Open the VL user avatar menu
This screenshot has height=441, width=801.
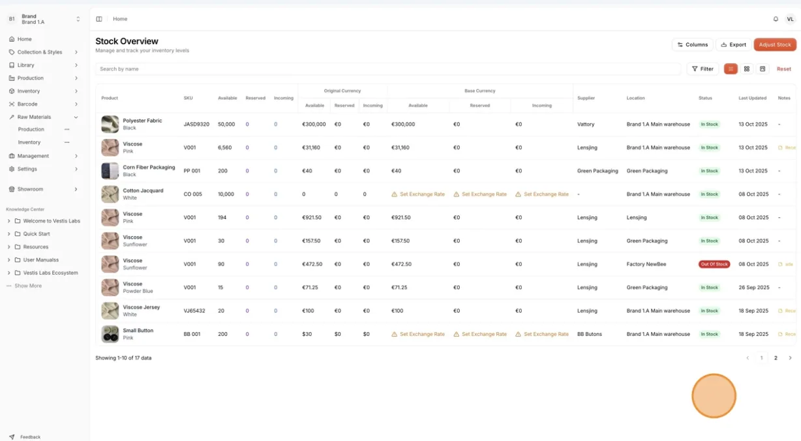tap(790, 19)
